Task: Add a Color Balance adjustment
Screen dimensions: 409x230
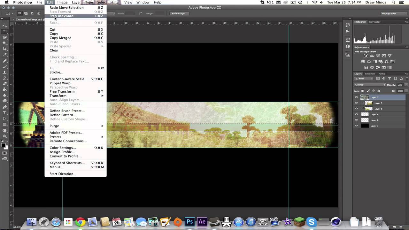Action: point(369,62)
